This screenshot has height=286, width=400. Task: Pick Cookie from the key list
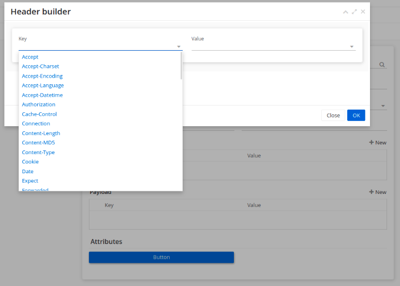30,162
